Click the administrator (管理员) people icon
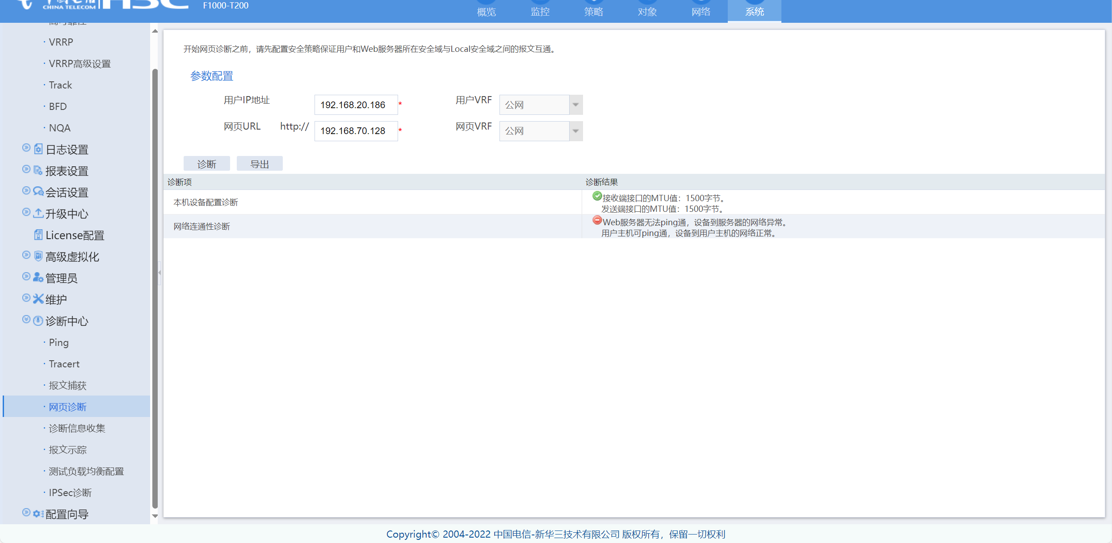This screenshot has height=543, width=1112. (38, 278)
